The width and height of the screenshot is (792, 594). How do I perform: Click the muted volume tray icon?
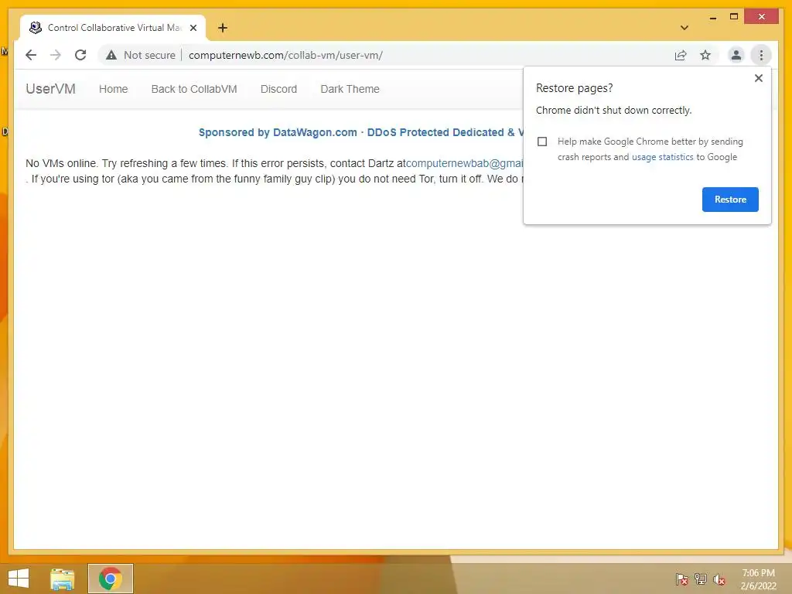[x=719, y=579]
